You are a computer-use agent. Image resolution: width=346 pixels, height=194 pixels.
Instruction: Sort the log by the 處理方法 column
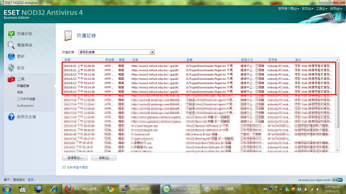pyautogui.click(x=253, y=60)
